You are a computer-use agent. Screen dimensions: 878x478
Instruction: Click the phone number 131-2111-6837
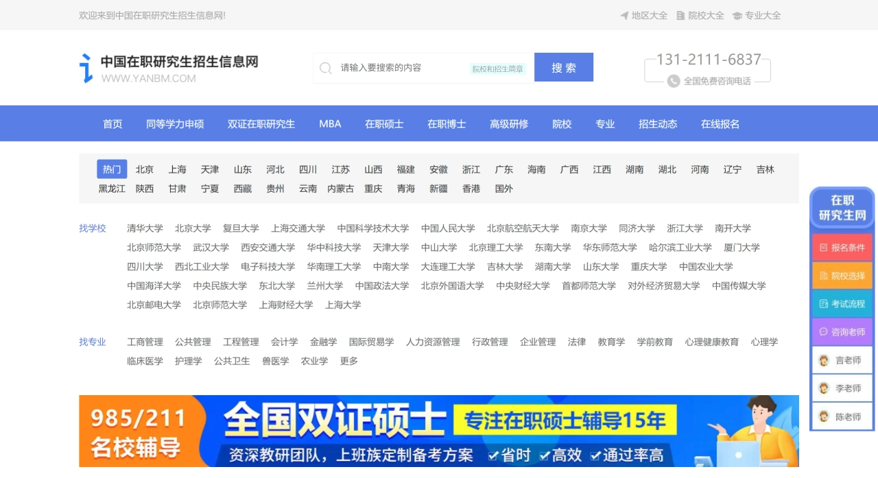(x=709, y=60)
